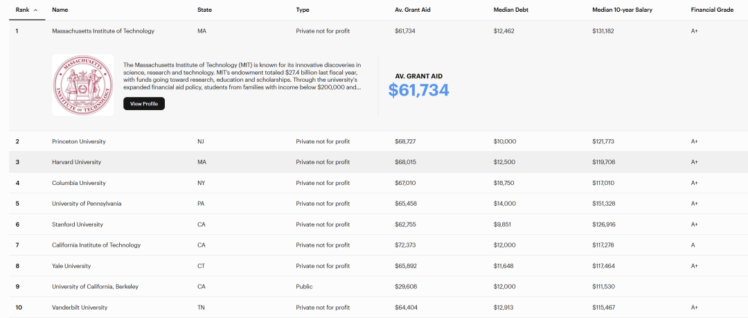Click Yale's $117,464 salary cell

(603, 265)
